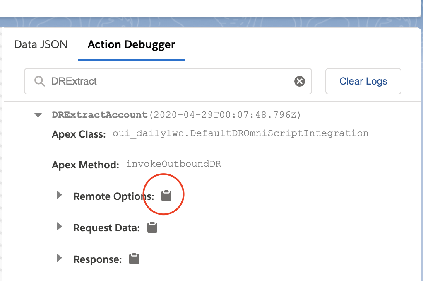Click the 2020-04-29 log timestamp

225,115
